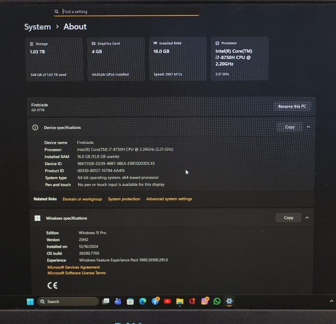This screenshot has width=336, height=324.
Task: Click the taskbar Search box
Action: (68, 301)
